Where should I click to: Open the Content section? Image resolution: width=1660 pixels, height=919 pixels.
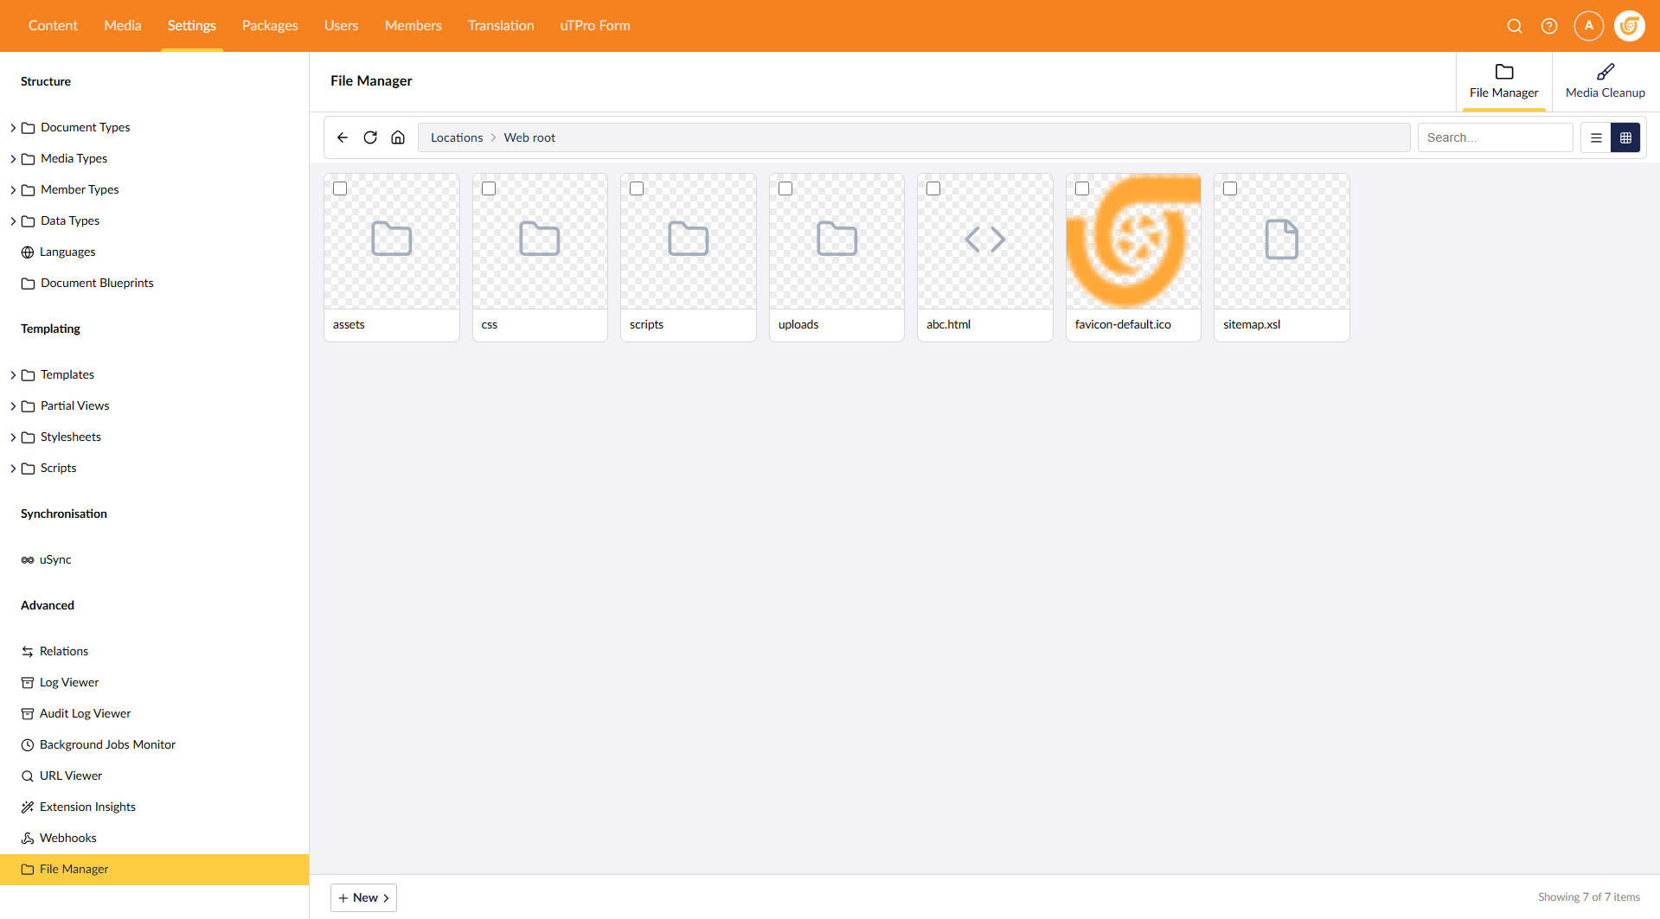coord(53,26)
